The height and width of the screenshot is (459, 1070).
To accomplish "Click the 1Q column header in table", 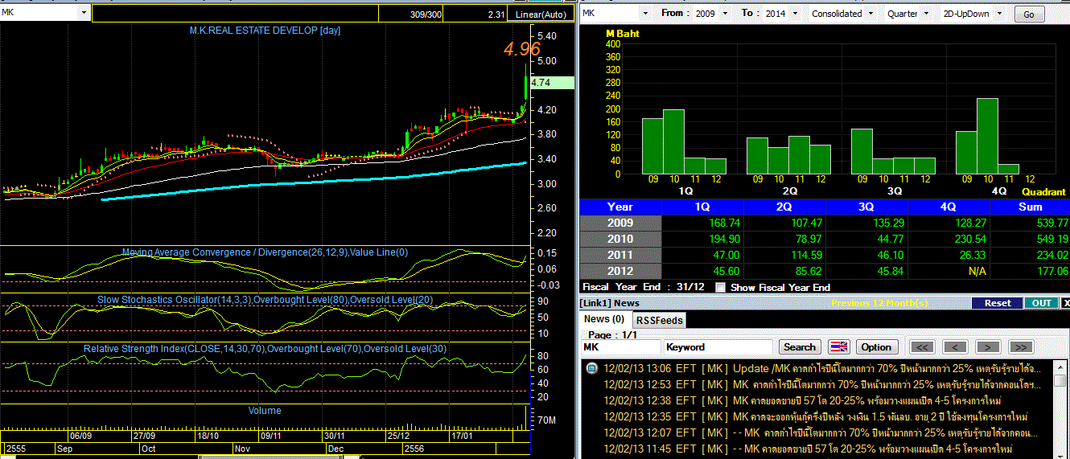I will click(x=702, y=207).
